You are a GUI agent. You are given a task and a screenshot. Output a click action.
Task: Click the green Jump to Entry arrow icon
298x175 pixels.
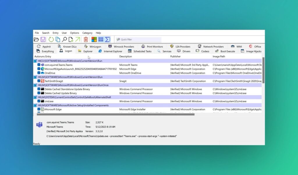[78, 40]
